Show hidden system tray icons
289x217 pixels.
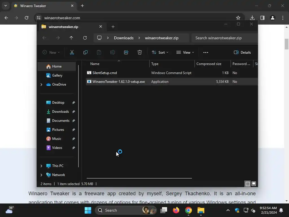point(228,210)
